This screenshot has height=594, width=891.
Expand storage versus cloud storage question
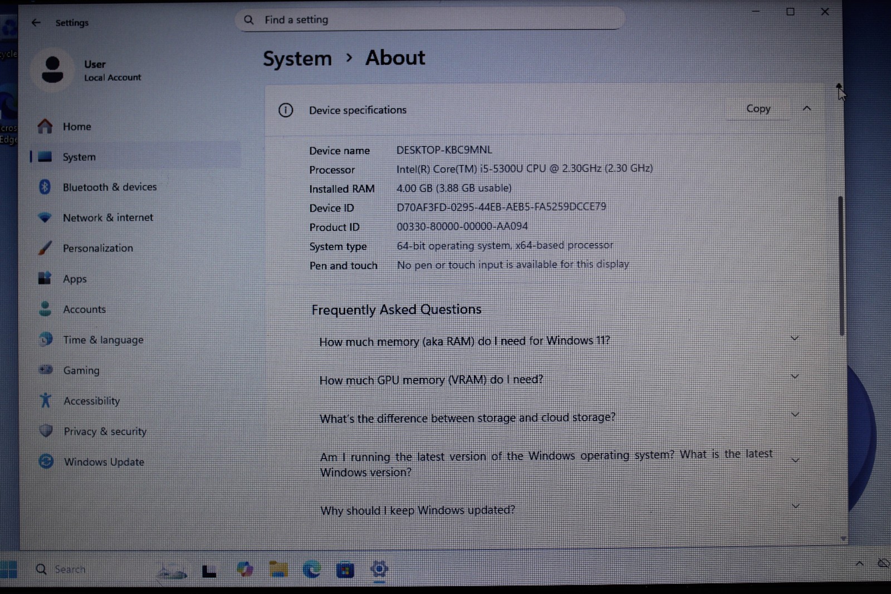pos(795,415)
